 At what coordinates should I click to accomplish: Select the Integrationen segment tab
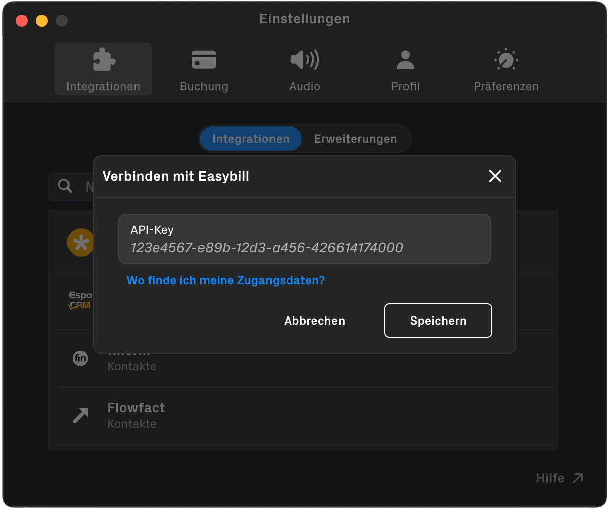coord(250,139)
